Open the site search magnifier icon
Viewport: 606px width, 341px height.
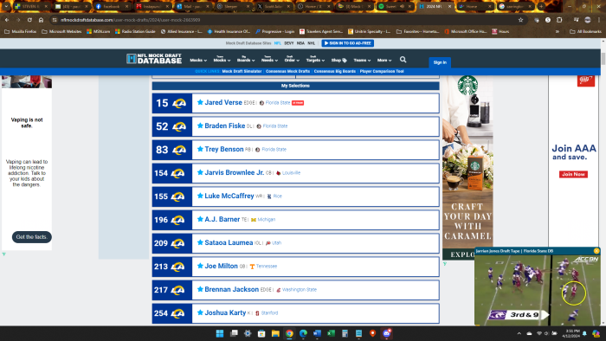coord(403,60)
